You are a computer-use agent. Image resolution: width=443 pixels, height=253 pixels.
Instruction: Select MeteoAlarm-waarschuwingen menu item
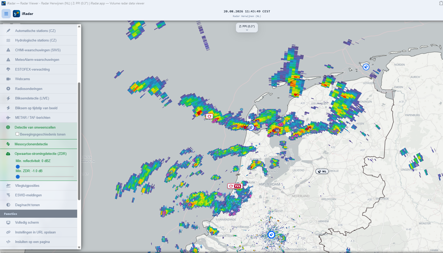[x=39, y=60]
